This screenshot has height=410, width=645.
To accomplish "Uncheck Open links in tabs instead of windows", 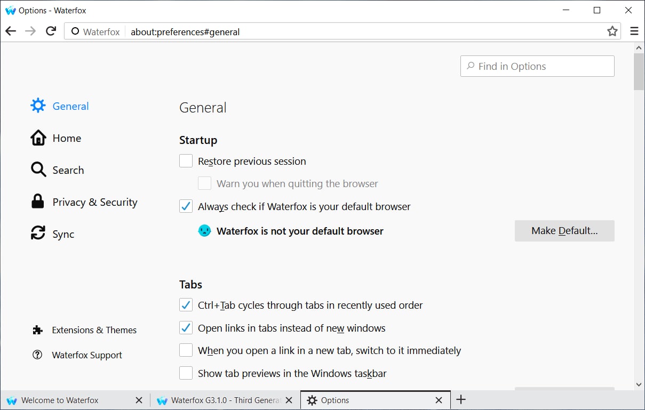I will click(186, 328).
